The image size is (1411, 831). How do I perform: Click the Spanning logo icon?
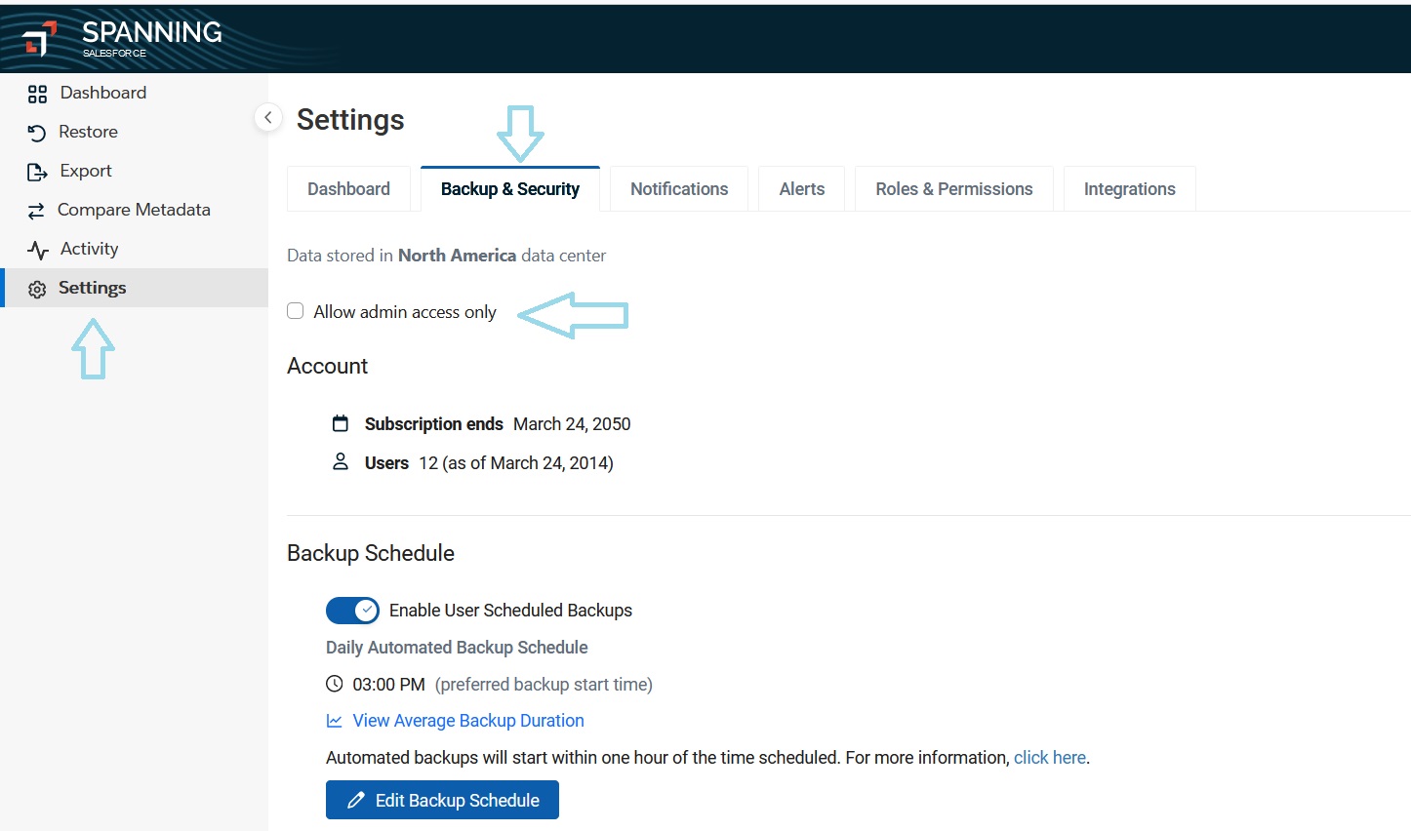tap(40, 39)
